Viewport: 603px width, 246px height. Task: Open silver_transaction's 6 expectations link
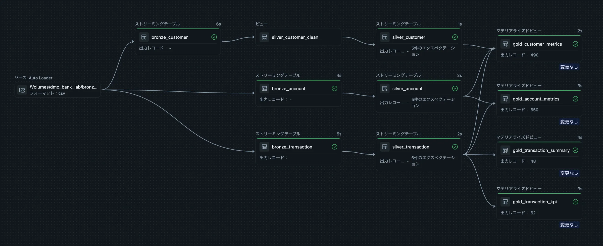[x=433, y=161]
